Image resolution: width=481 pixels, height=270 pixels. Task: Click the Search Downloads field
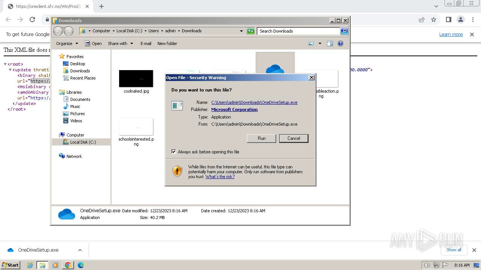tap(299, 31)
